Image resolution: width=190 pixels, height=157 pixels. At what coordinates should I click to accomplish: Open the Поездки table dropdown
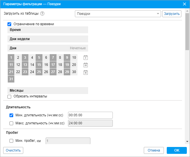(x=118, y=13)
